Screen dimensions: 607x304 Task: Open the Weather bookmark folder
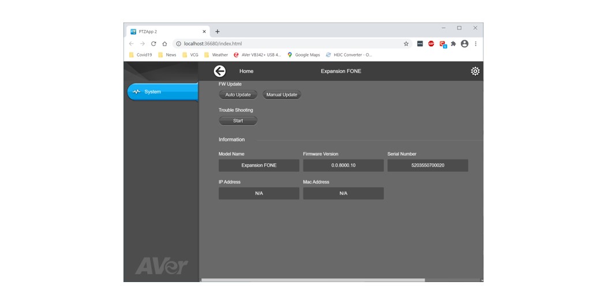[216, 55]
